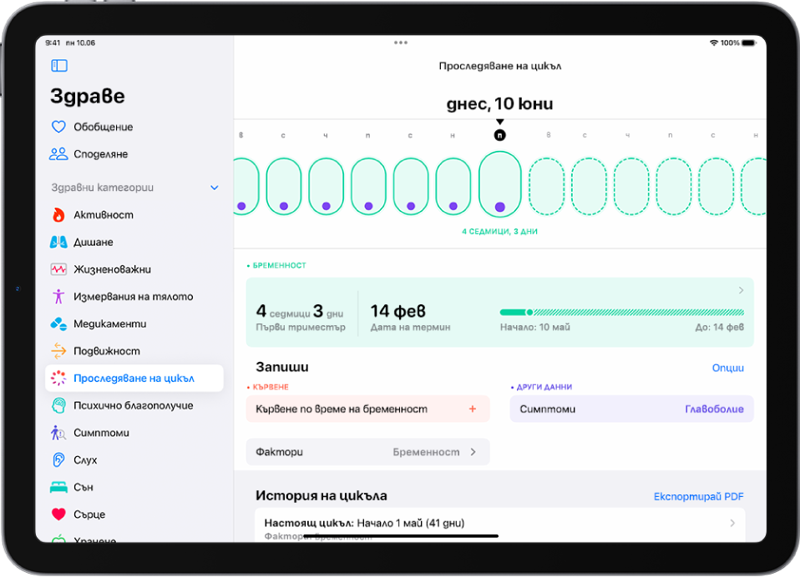The width and height of the screenshot is (800, 577).
Task: Tap the Здраве app title
Action: [87, 96]
